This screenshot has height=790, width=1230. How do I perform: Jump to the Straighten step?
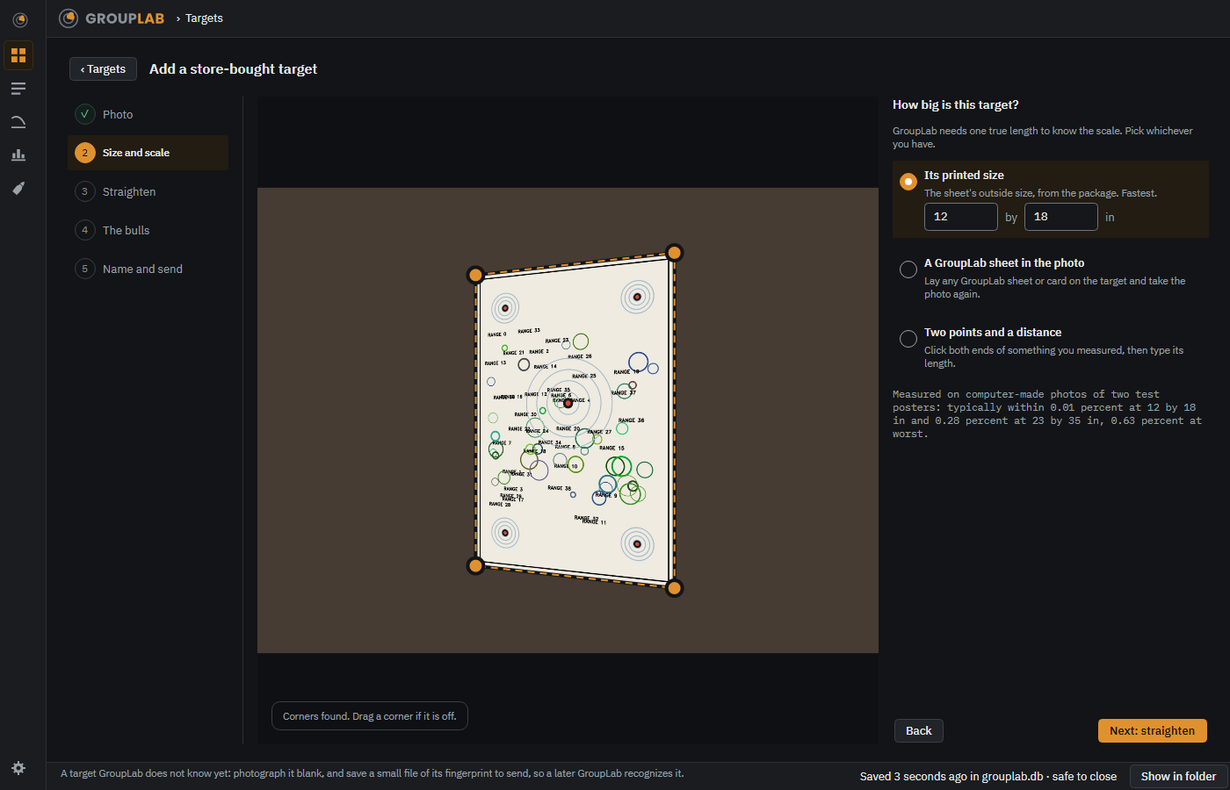(148, 191)
